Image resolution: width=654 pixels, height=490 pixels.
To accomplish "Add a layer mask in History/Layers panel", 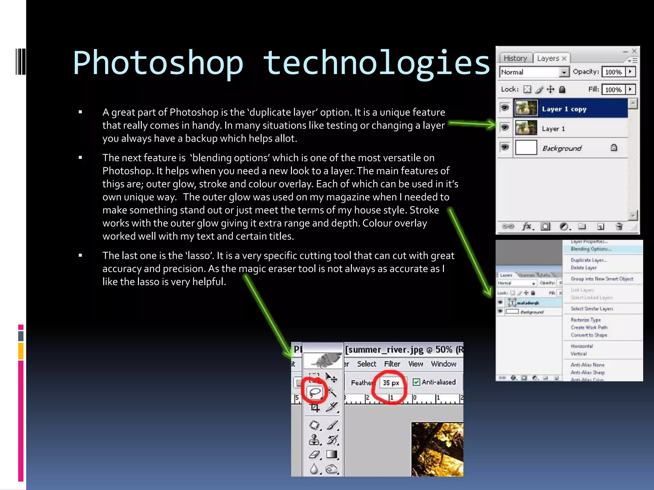I will pyautogui.click(x=545, y=226).
